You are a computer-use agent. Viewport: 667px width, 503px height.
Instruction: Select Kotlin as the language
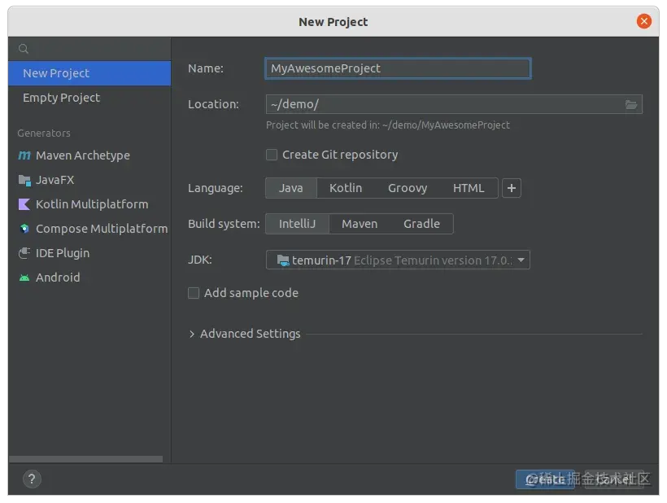346,188
